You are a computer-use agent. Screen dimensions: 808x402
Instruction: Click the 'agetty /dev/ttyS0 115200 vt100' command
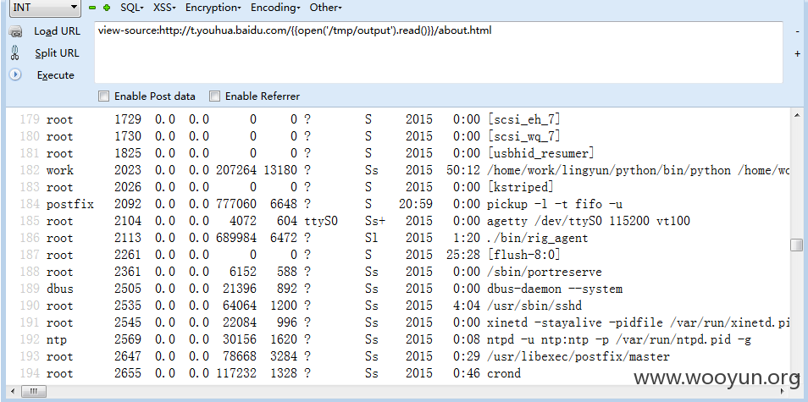(589, 222)
